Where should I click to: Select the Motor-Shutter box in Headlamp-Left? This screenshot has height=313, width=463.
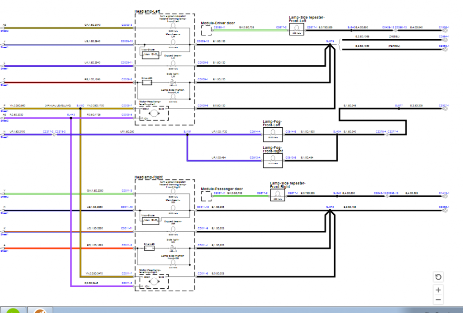(150, 55)
